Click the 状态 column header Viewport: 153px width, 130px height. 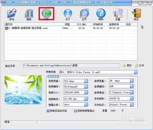[128, 24]
